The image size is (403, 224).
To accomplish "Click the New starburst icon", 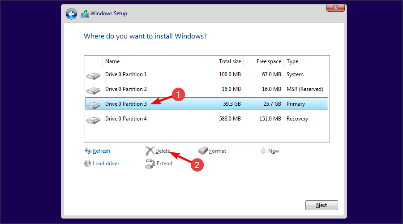I will coord(263,151).
